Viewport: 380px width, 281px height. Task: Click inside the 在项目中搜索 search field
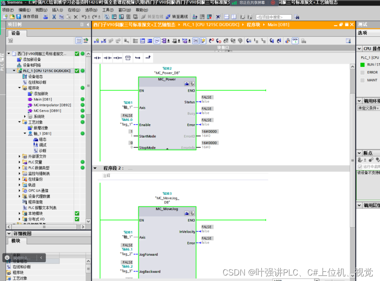tap(274, 17)
